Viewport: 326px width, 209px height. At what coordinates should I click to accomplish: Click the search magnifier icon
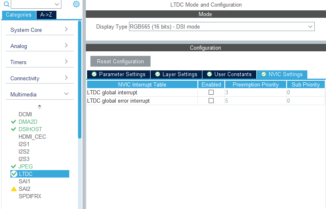point(6,4)
